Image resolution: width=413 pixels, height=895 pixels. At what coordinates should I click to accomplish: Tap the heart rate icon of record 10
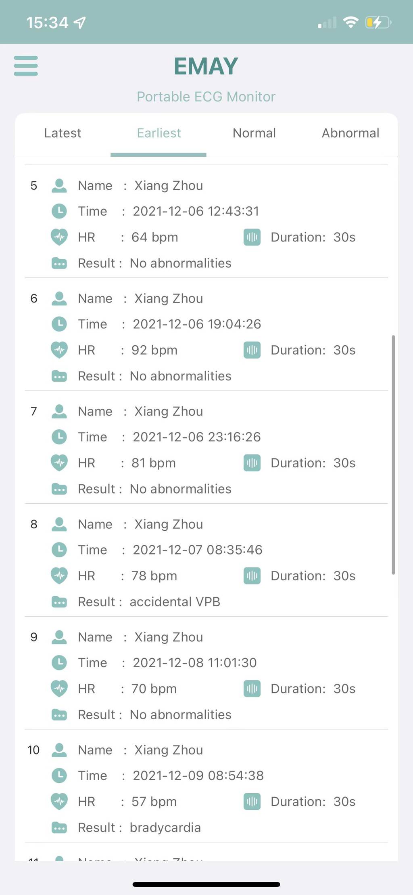tap(59, 802)
